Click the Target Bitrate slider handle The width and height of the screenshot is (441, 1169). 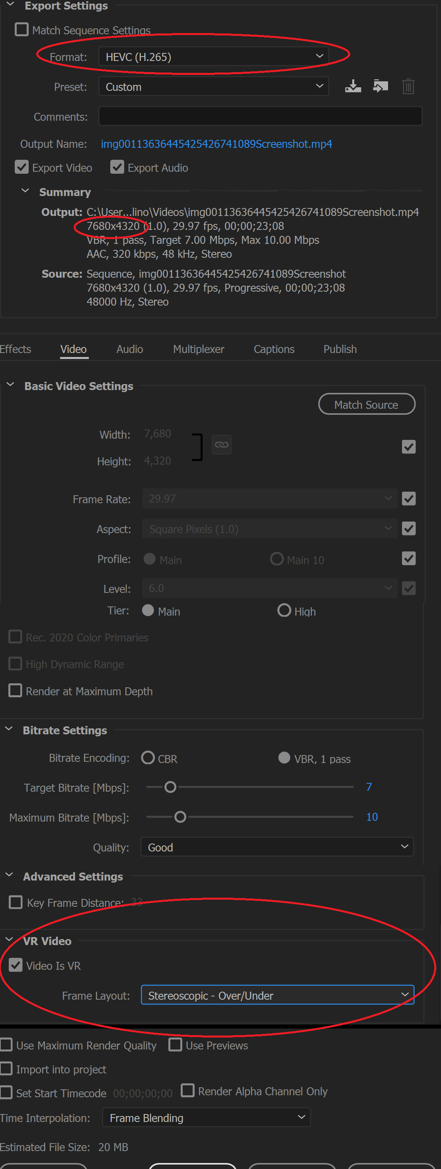[170, 787]
